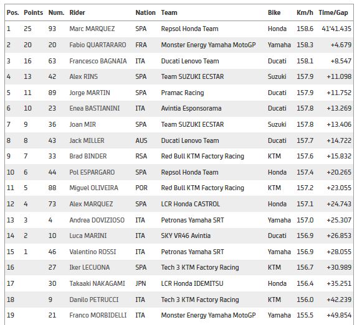Click Pramac Racing team name

coord(183,93)
